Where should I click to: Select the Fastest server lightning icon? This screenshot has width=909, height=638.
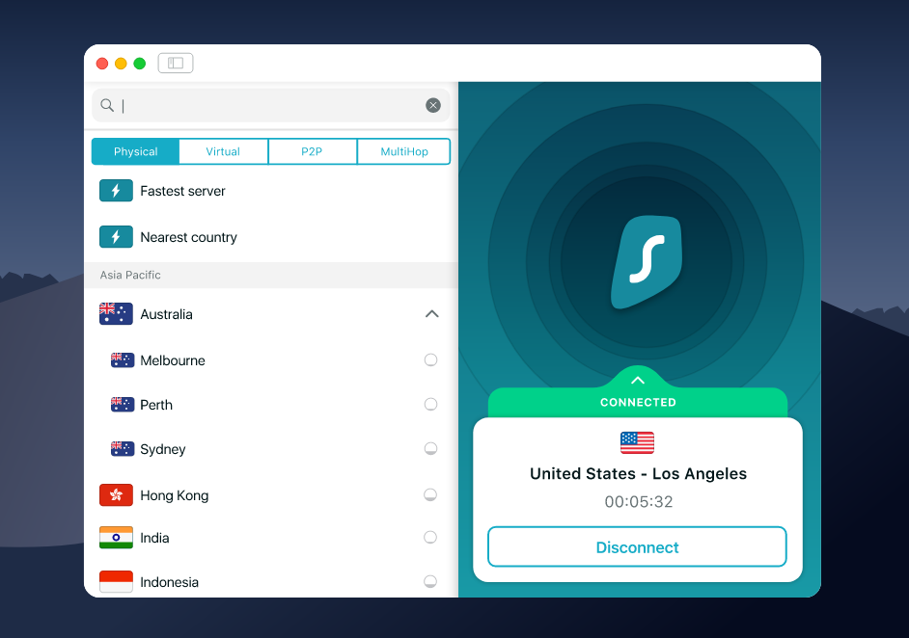116,191
